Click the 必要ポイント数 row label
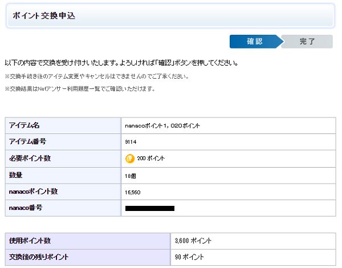 tap(30, 158)
